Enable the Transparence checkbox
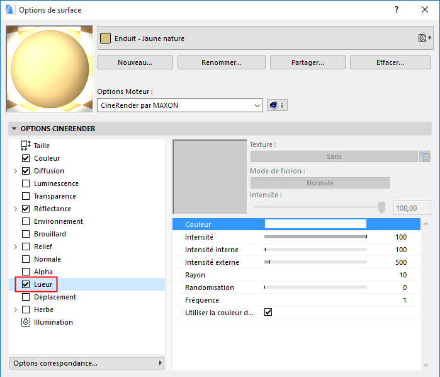Screen dimensions: 440x377 click(26, 196)
